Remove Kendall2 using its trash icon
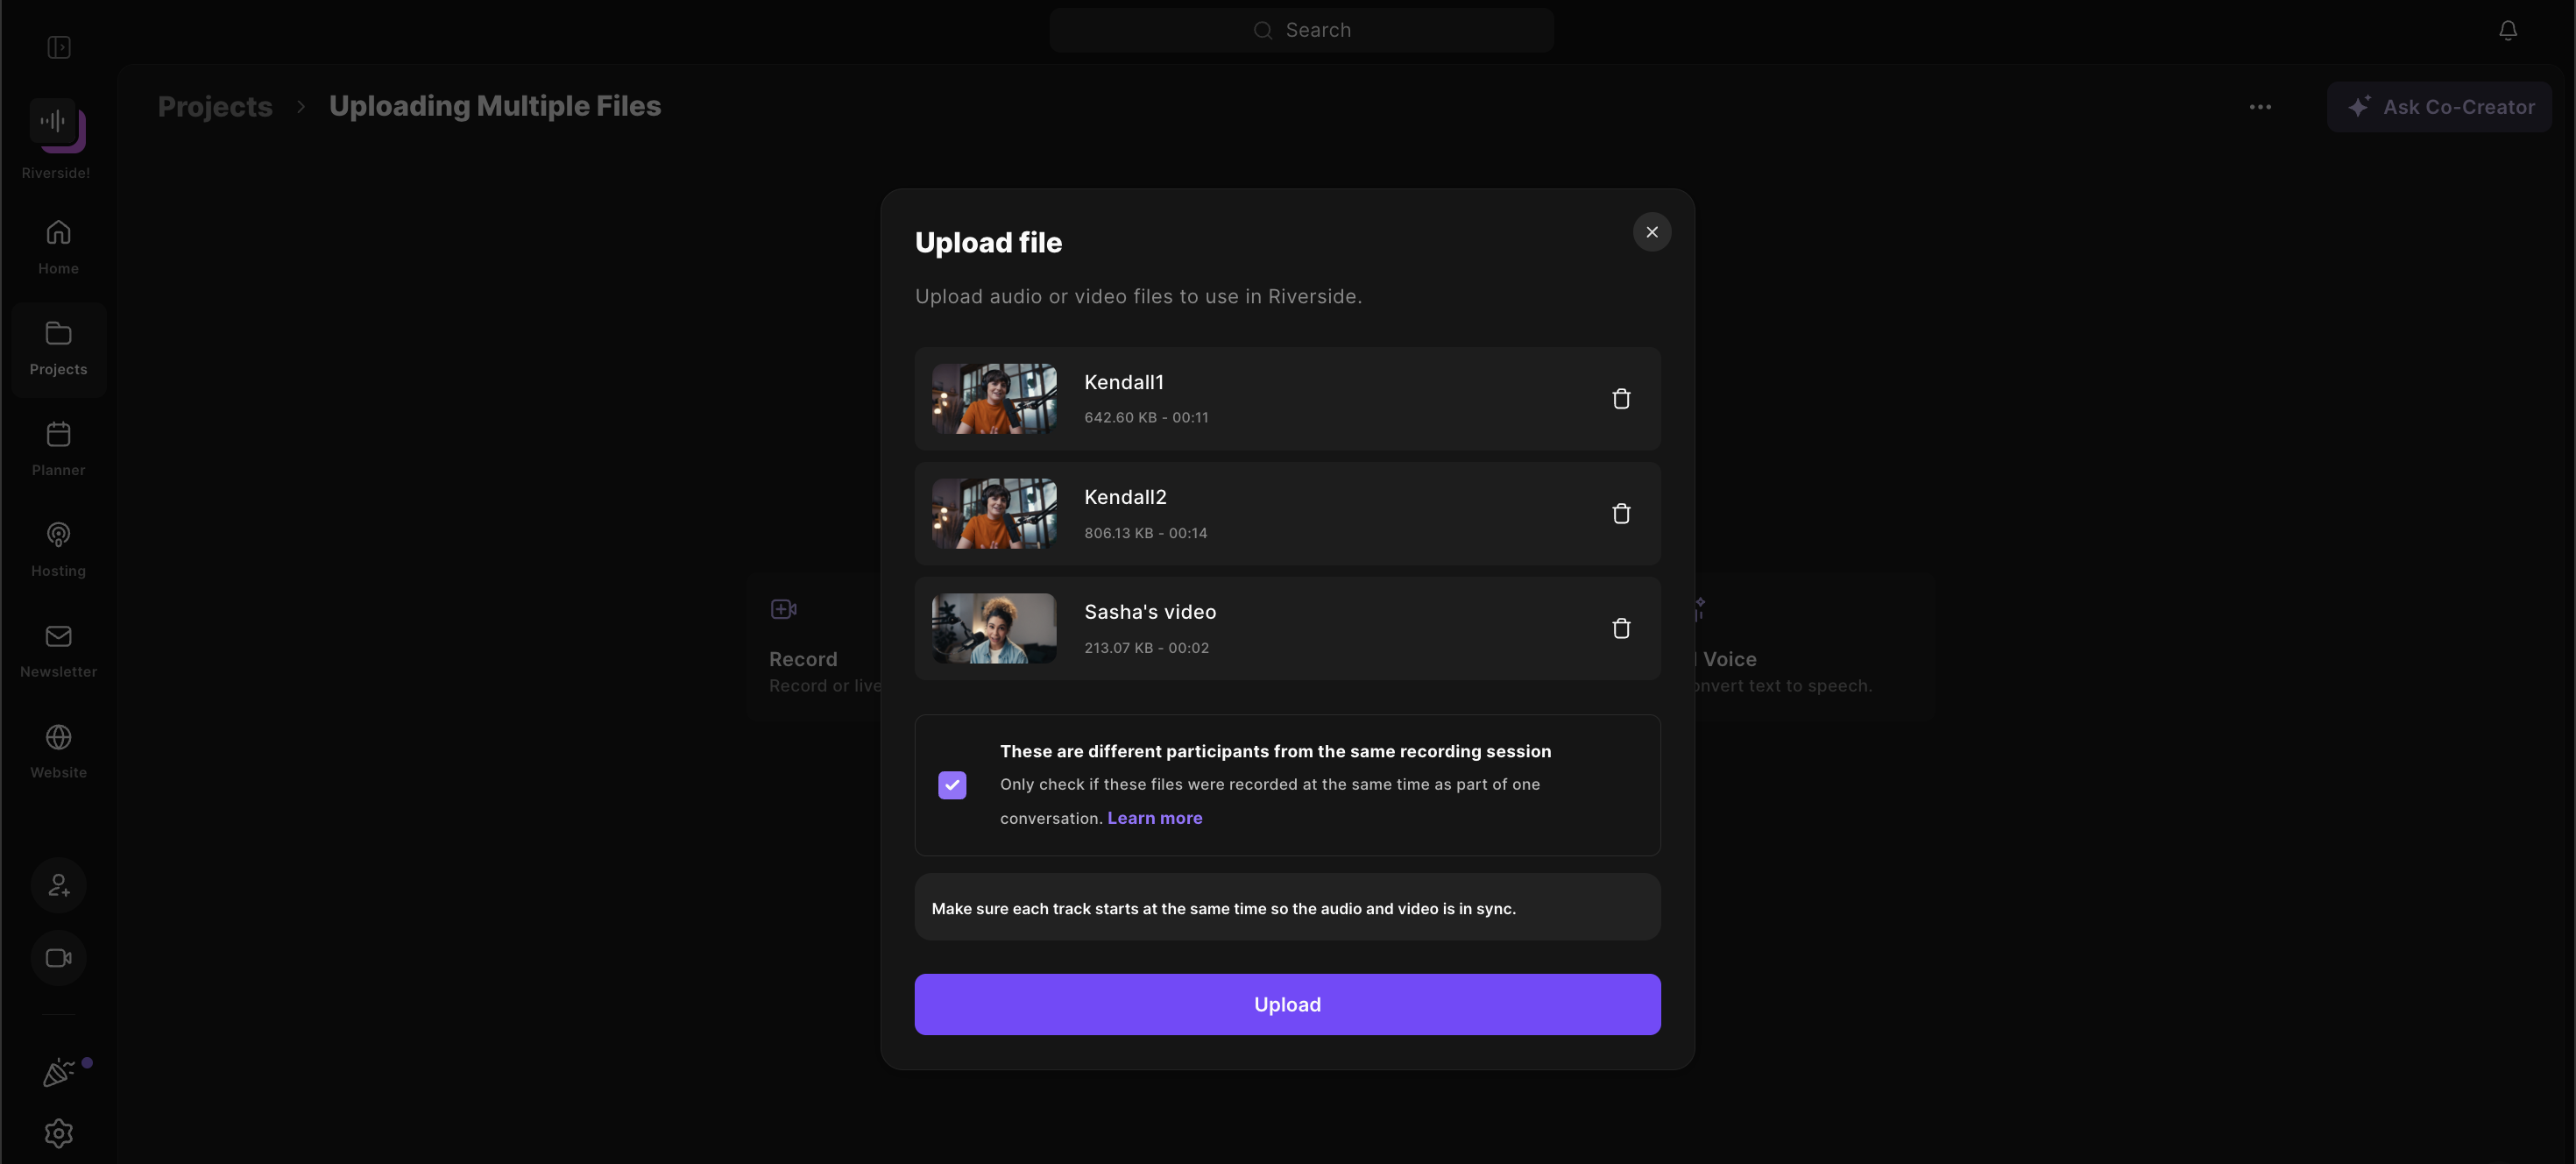2576x1164 pixels. point(1621,513)
